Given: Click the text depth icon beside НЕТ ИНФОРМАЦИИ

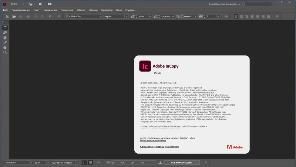Looking at the screenshot, I should [160, 163].
